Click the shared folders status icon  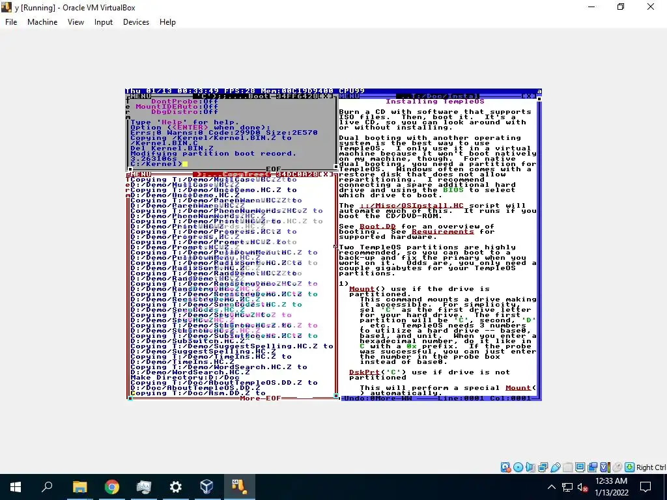point(567,467)
